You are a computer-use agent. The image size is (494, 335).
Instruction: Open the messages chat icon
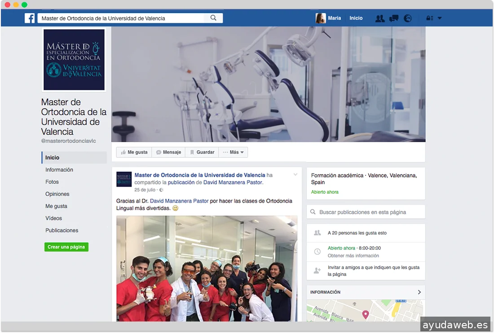[x=394, y=18]
